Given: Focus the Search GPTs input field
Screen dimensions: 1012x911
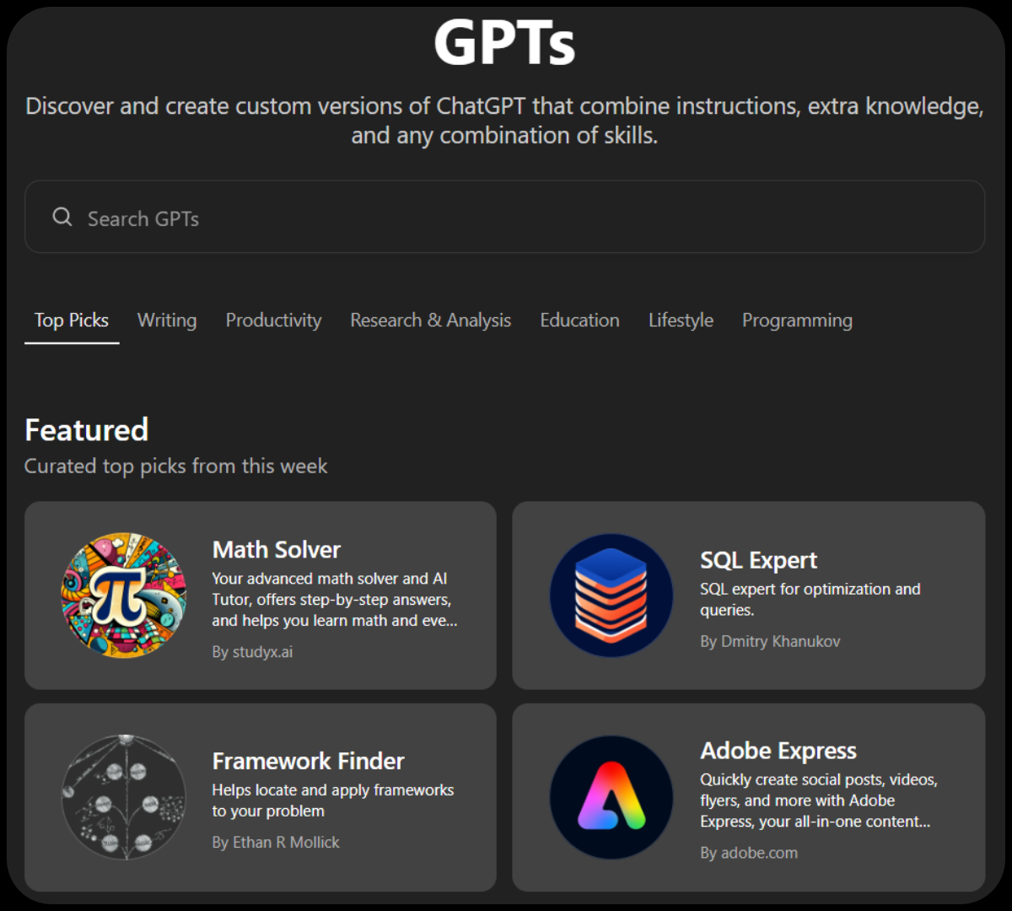Looking at the screenshot, I should pyautogui.click(x=504, y=217).
